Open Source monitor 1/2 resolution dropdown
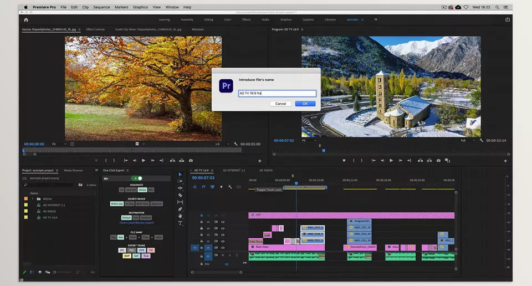The width and height of the screenshot is (532, 286). (x=222, y=144)
